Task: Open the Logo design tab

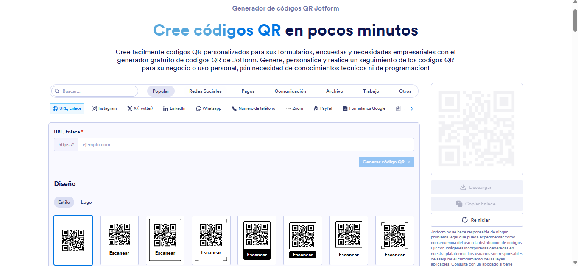Action: [86, 202]
